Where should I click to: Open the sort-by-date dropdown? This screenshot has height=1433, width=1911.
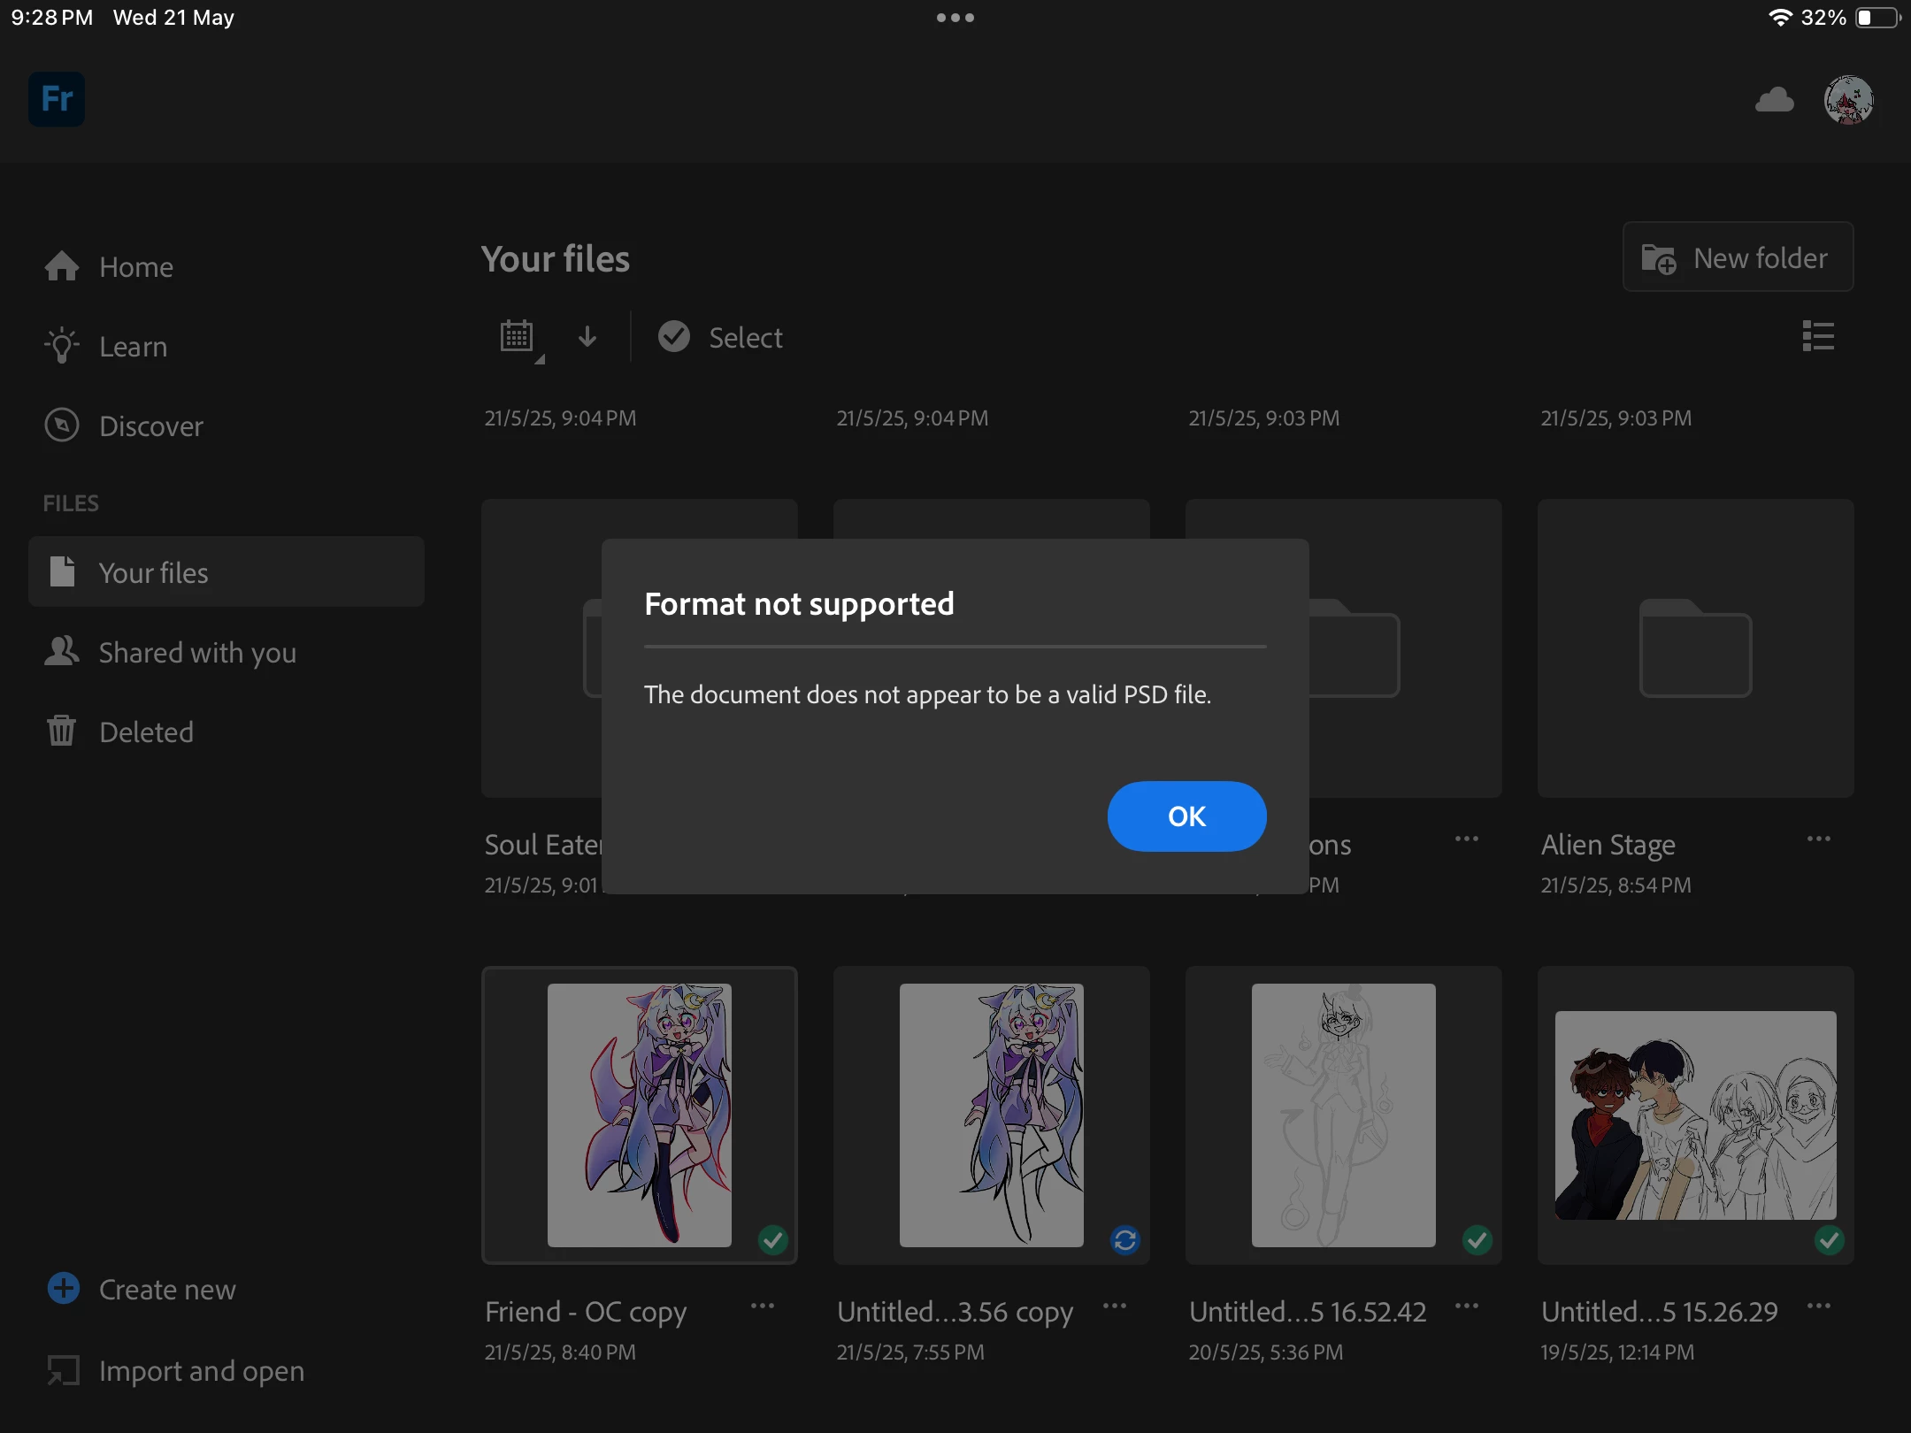tap(519, 338)
